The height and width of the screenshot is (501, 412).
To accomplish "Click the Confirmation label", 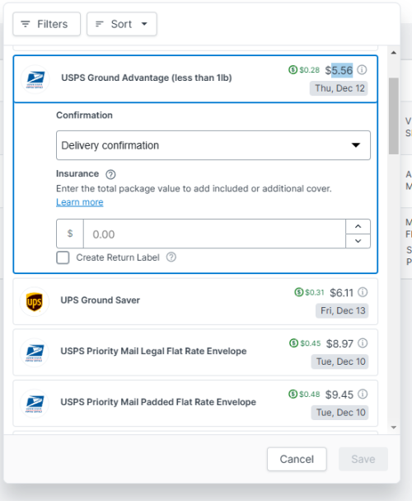I will [x=84, y=115].
